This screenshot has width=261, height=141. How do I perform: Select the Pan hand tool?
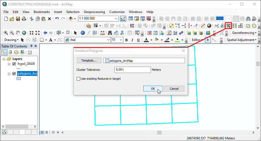18,33
